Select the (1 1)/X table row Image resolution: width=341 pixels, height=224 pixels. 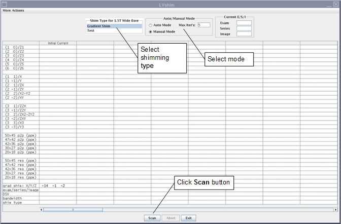pyautogui.click(x=20, y=76)
